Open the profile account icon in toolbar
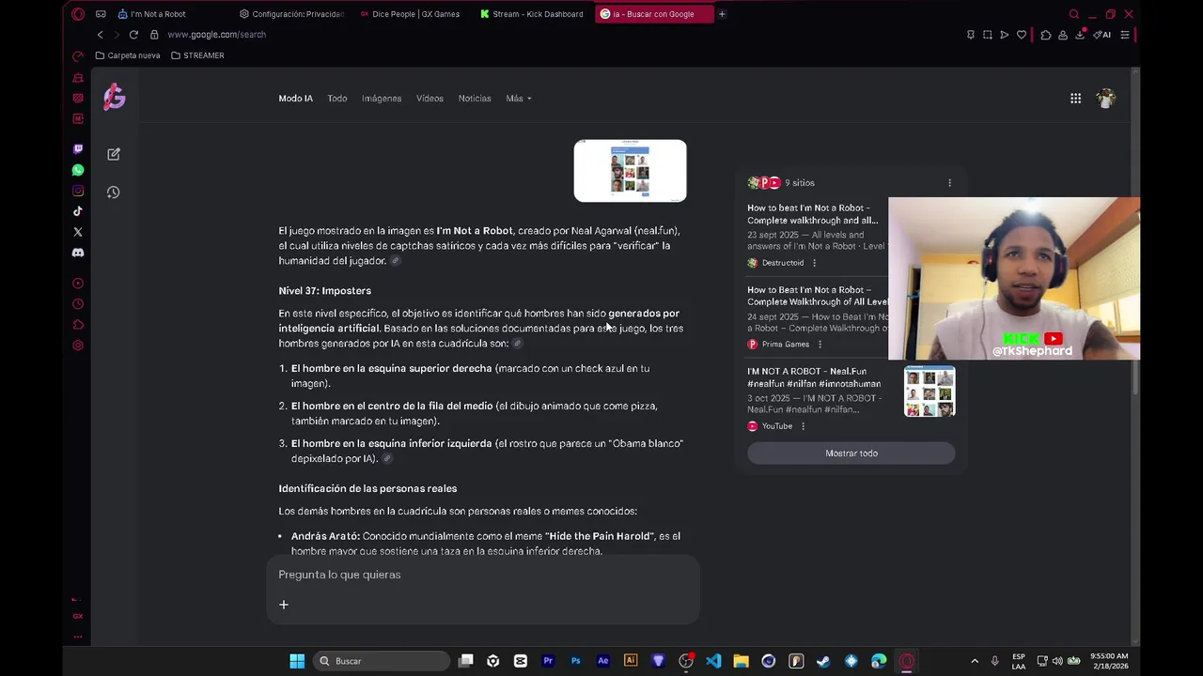 pos(1063,35)
